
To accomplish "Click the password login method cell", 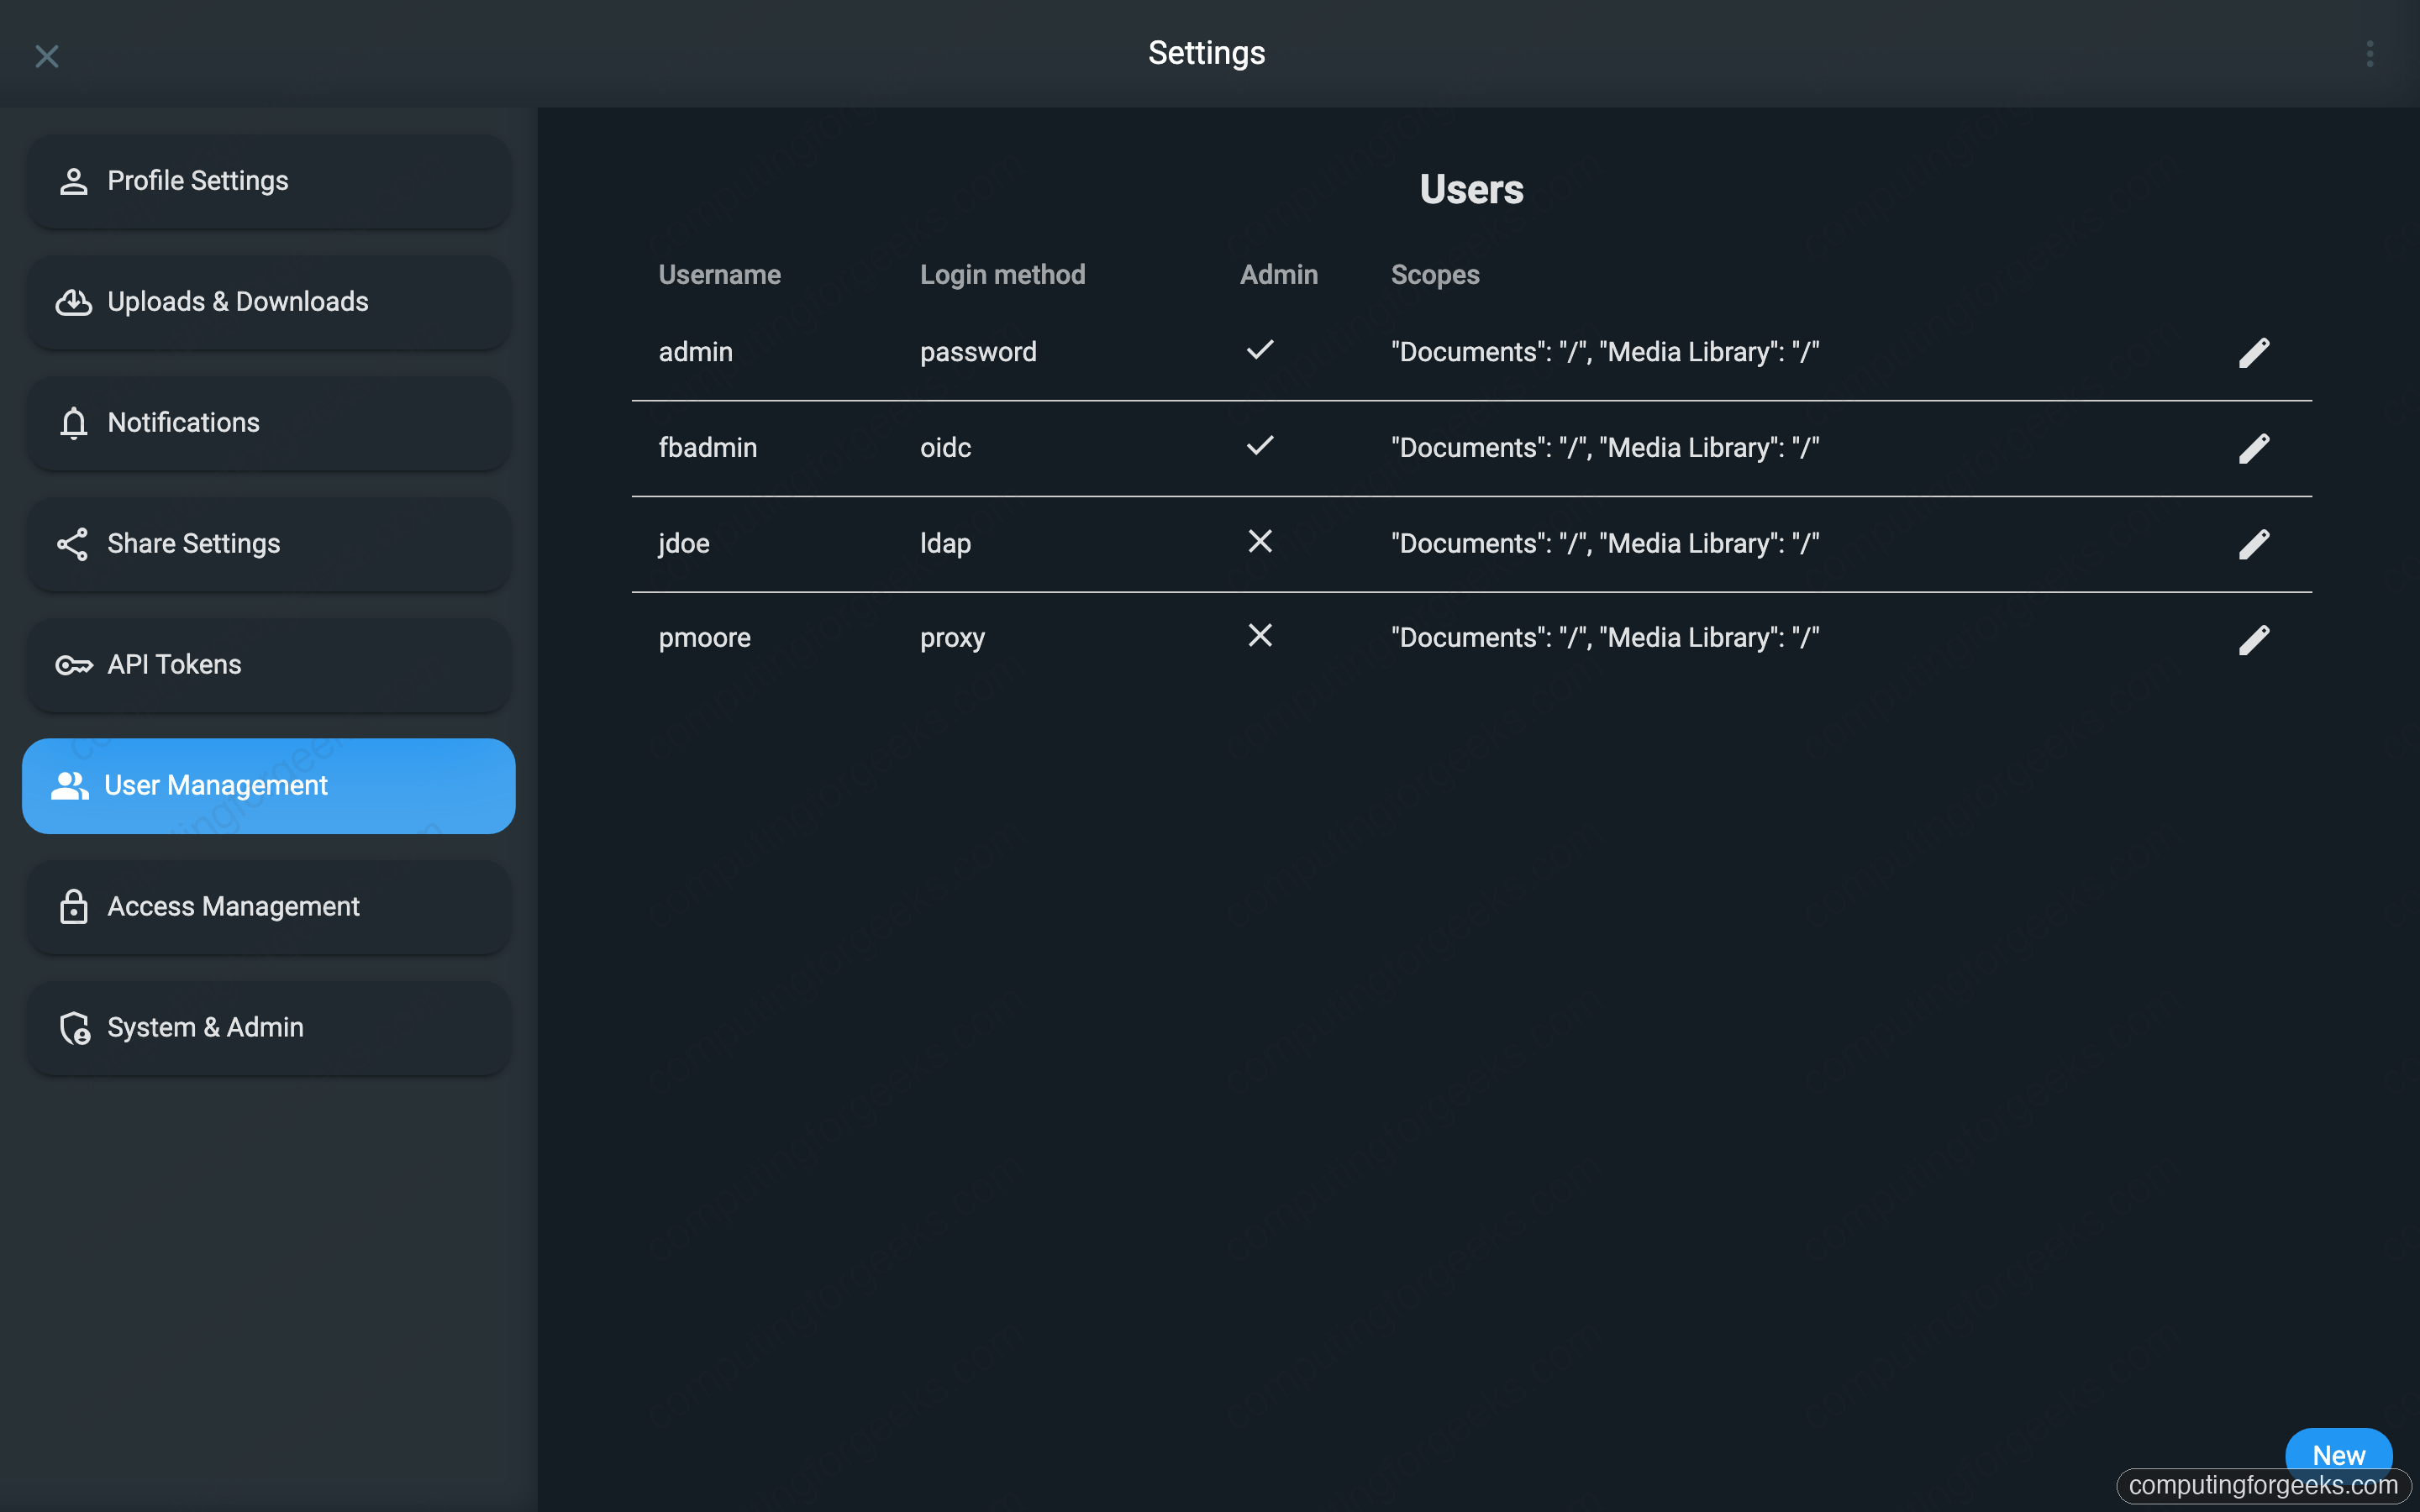I will (978, 352).
